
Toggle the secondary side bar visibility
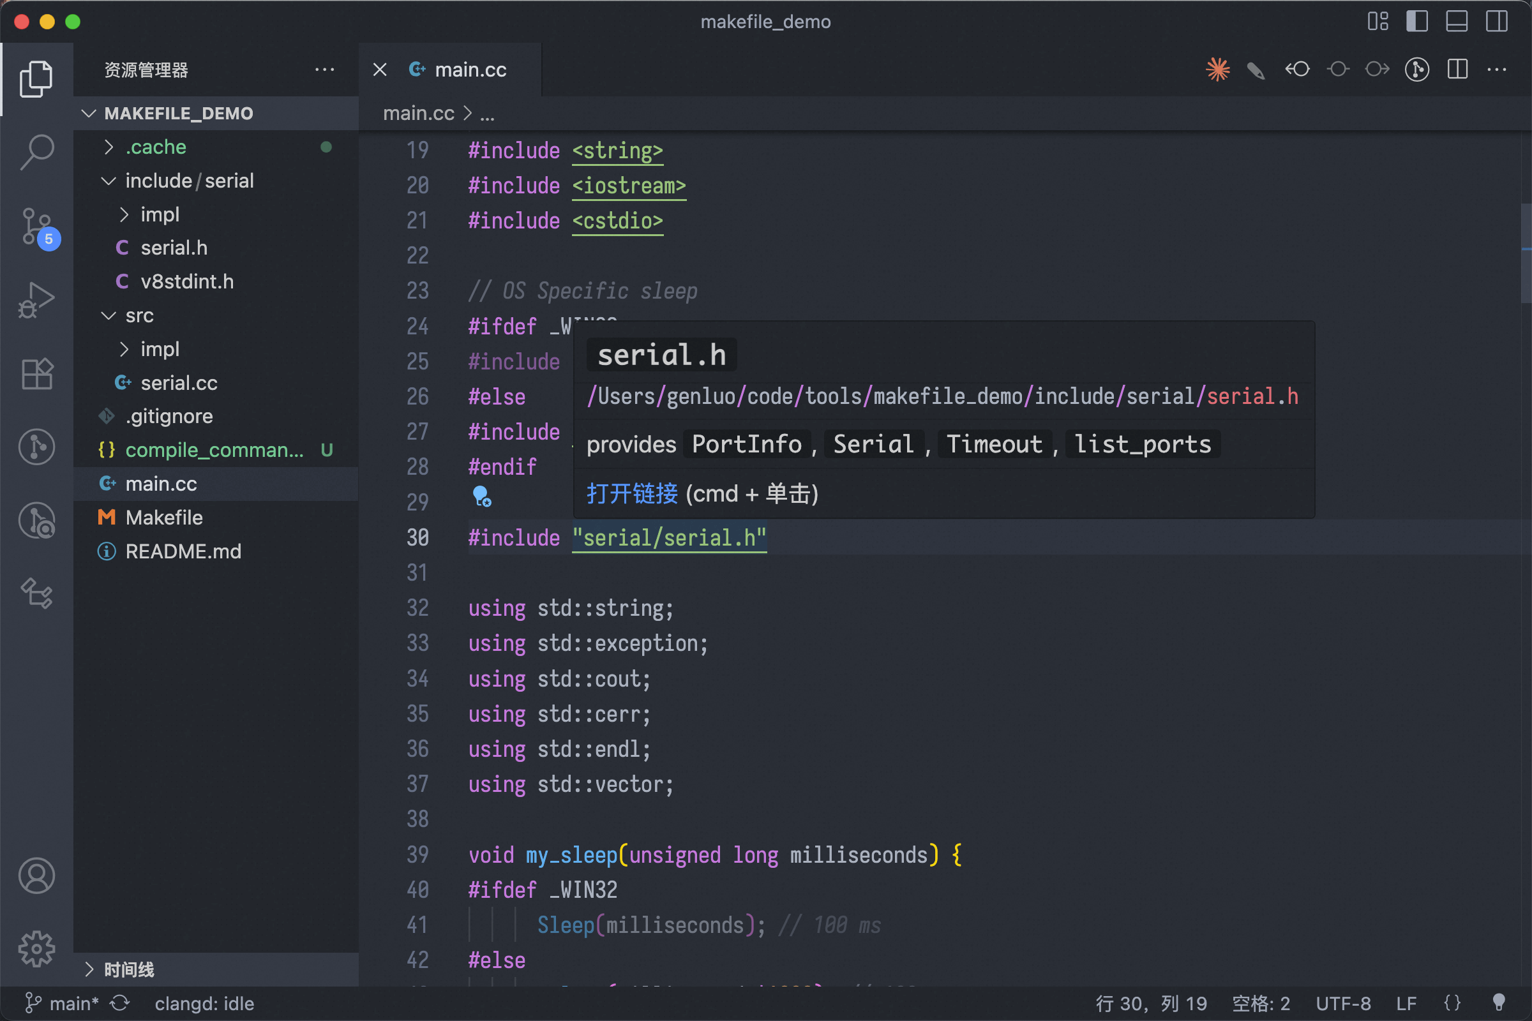pos(1497,22)
